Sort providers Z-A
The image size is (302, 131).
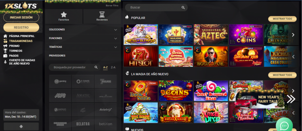click(113, 67)
